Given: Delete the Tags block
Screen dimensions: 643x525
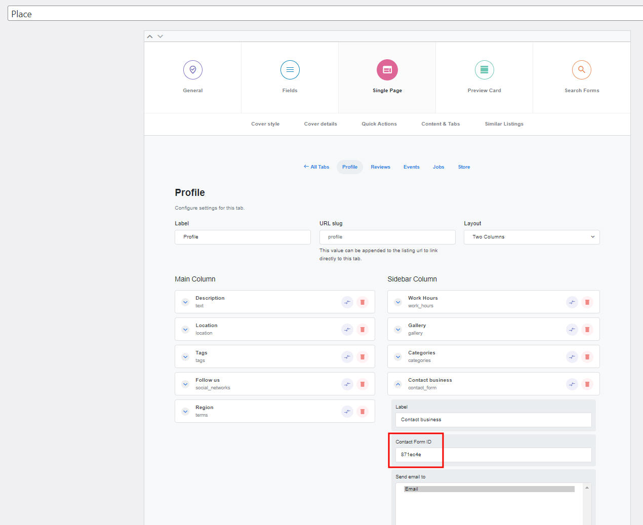Looking at the screenshot, I should coord(363,357).
